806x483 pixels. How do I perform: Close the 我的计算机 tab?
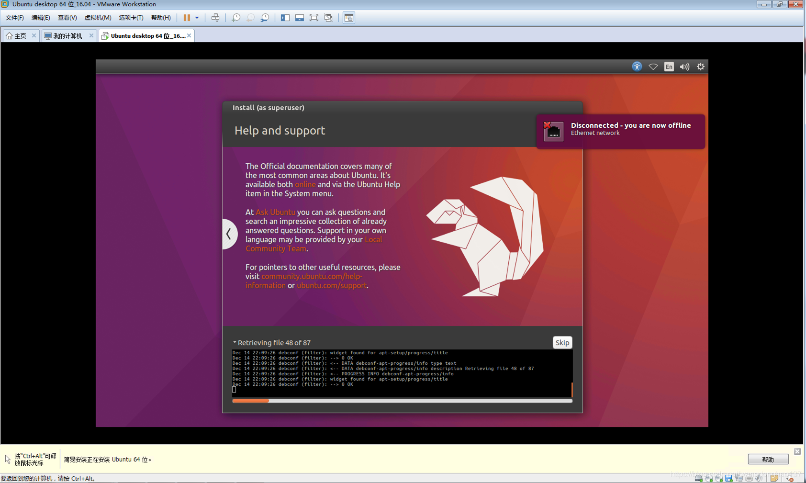coord(91,35)
